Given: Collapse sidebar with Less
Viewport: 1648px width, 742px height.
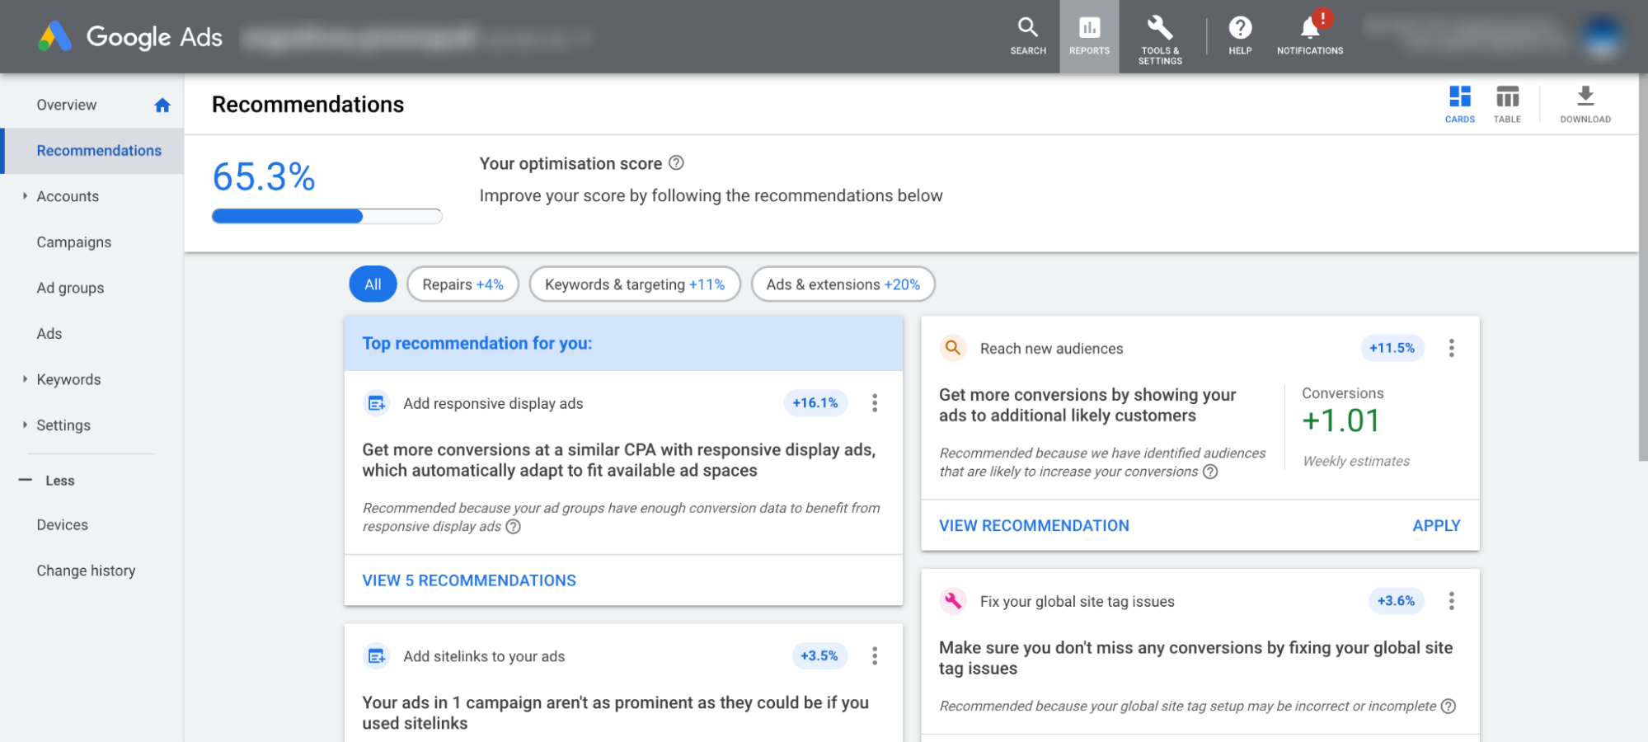Looking at the screenshot, I should pyautogui.click(x=47, y=481).
